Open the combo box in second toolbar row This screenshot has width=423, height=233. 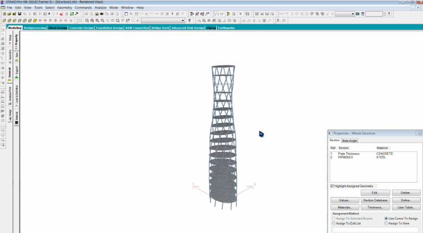[x=163, y=20]
